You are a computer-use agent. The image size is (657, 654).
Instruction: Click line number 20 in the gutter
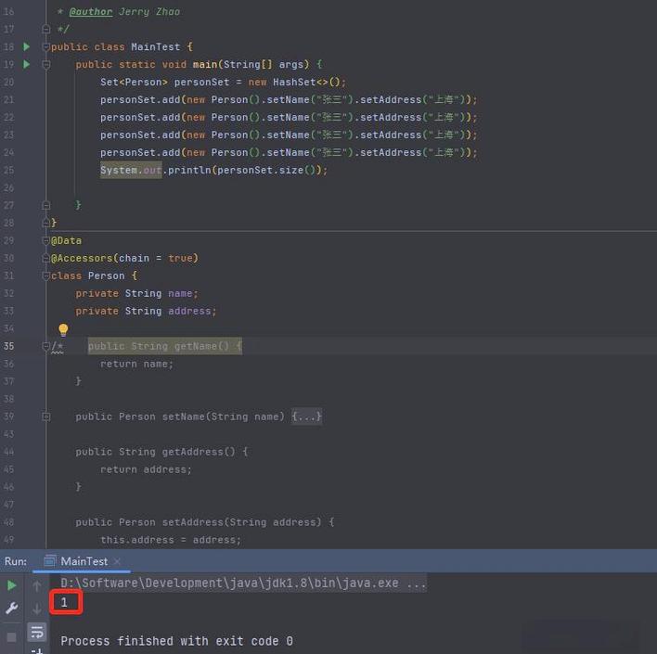pos(8,82)
